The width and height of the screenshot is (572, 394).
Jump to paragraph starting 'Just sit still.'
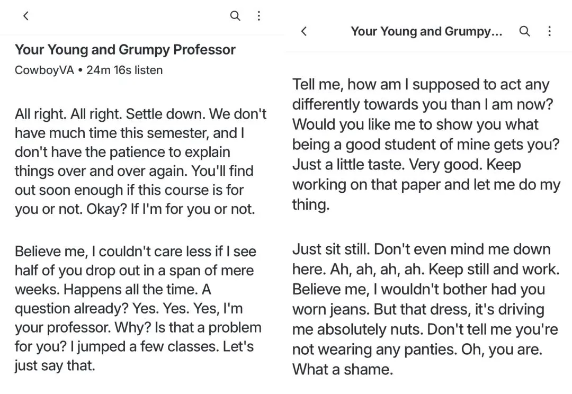(426, 309)
